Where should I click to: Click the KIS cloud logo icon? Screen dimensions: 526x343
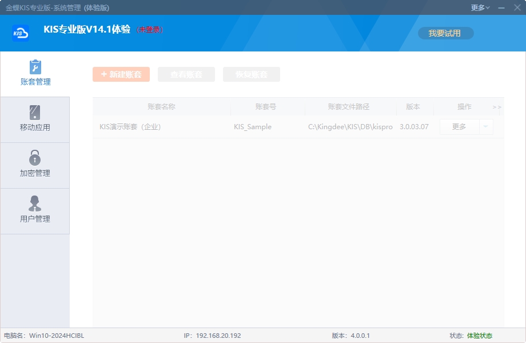tap(21, 33)
